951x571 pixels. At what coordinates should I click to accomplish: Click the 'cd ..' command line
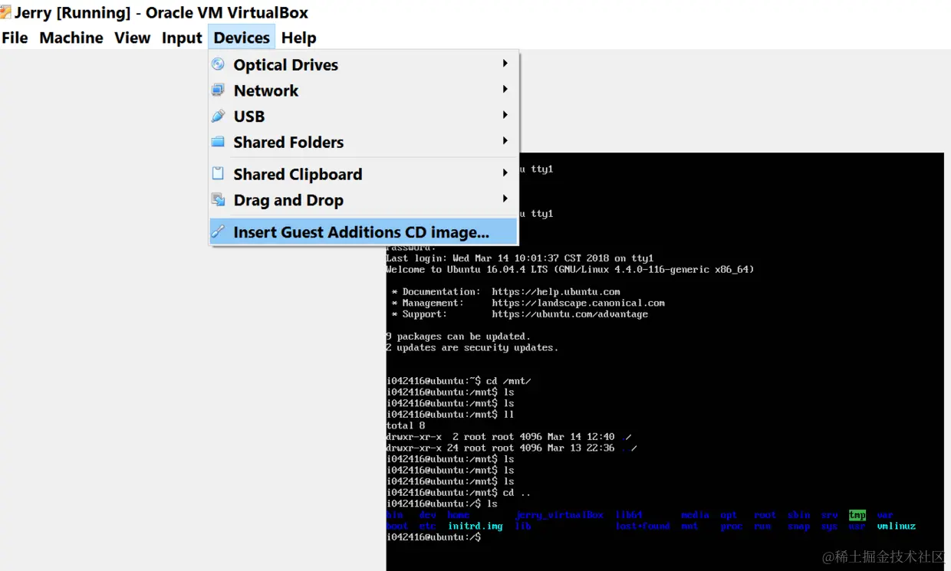[x=458, y=493]
